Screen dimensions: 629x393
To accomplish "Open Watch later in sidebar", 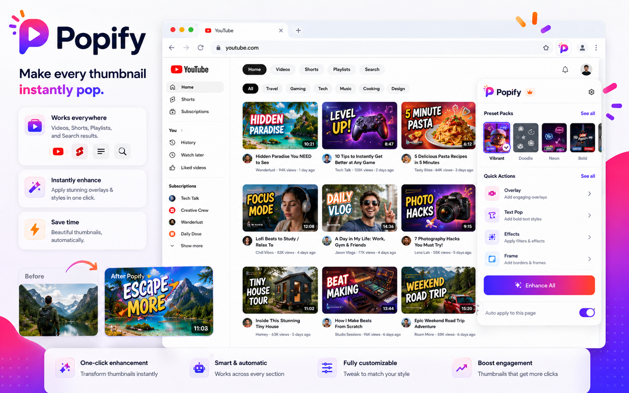I will coord(195,155).
